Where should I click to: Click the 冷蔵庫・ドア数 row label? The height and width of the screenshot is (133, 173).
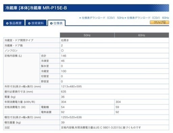point(14,45)
